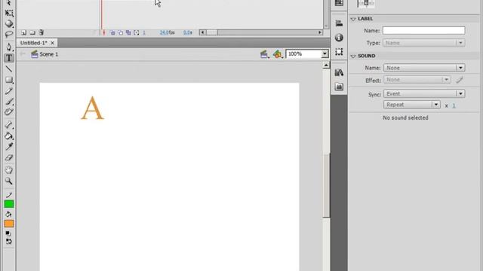Open the Info panel icon
Screen dimensions: 483x271
click(339, 38)
